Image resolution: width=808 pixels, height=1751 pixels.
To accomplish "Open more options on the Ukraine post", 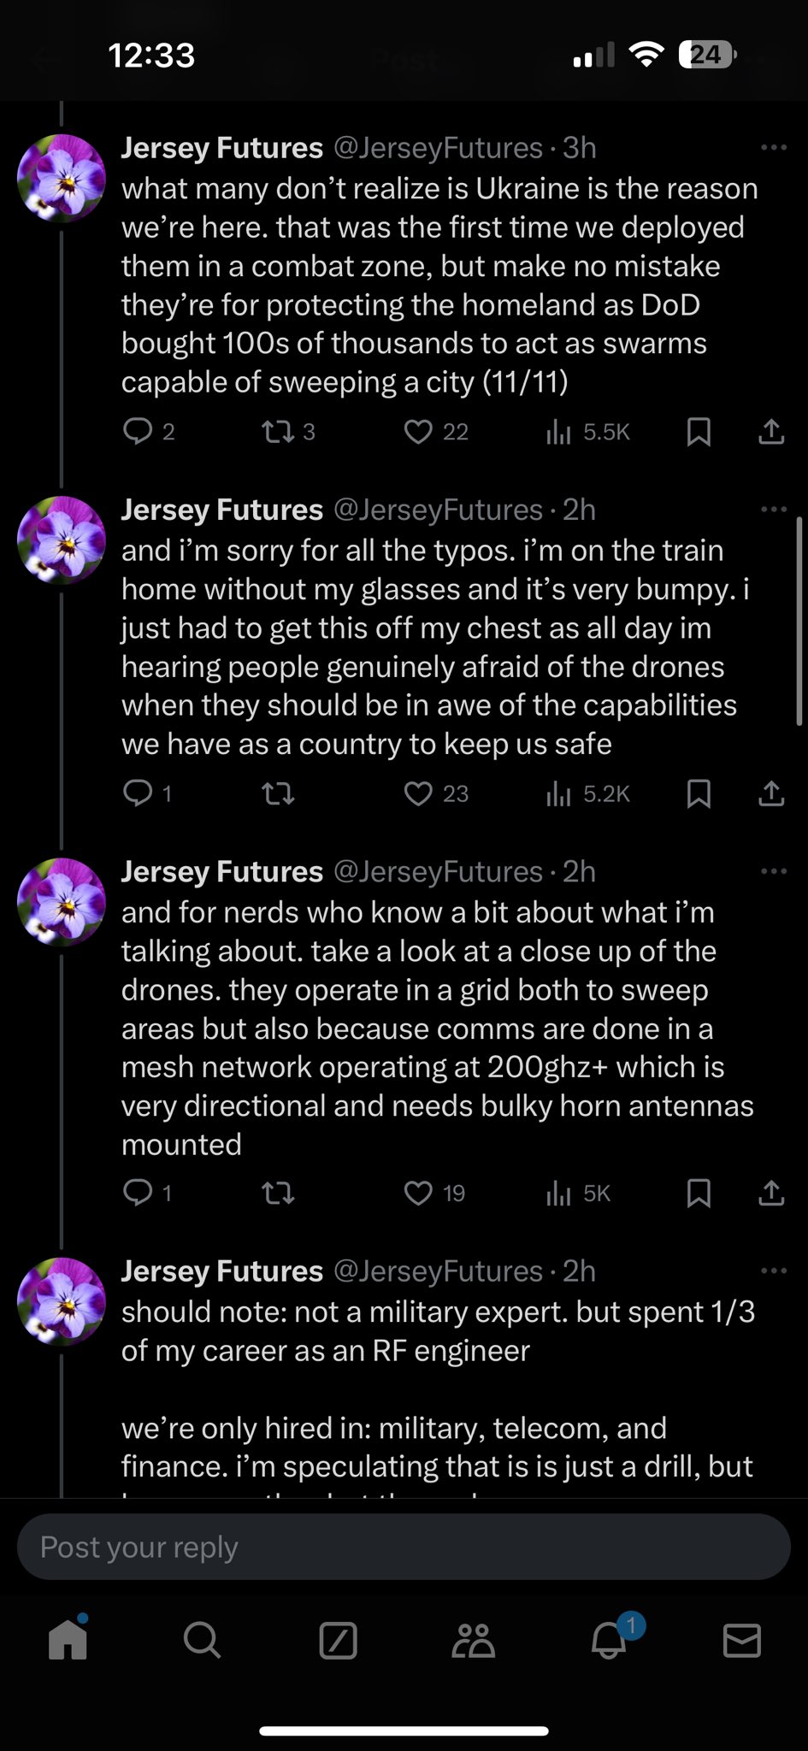I will click(x=773, y=148).
